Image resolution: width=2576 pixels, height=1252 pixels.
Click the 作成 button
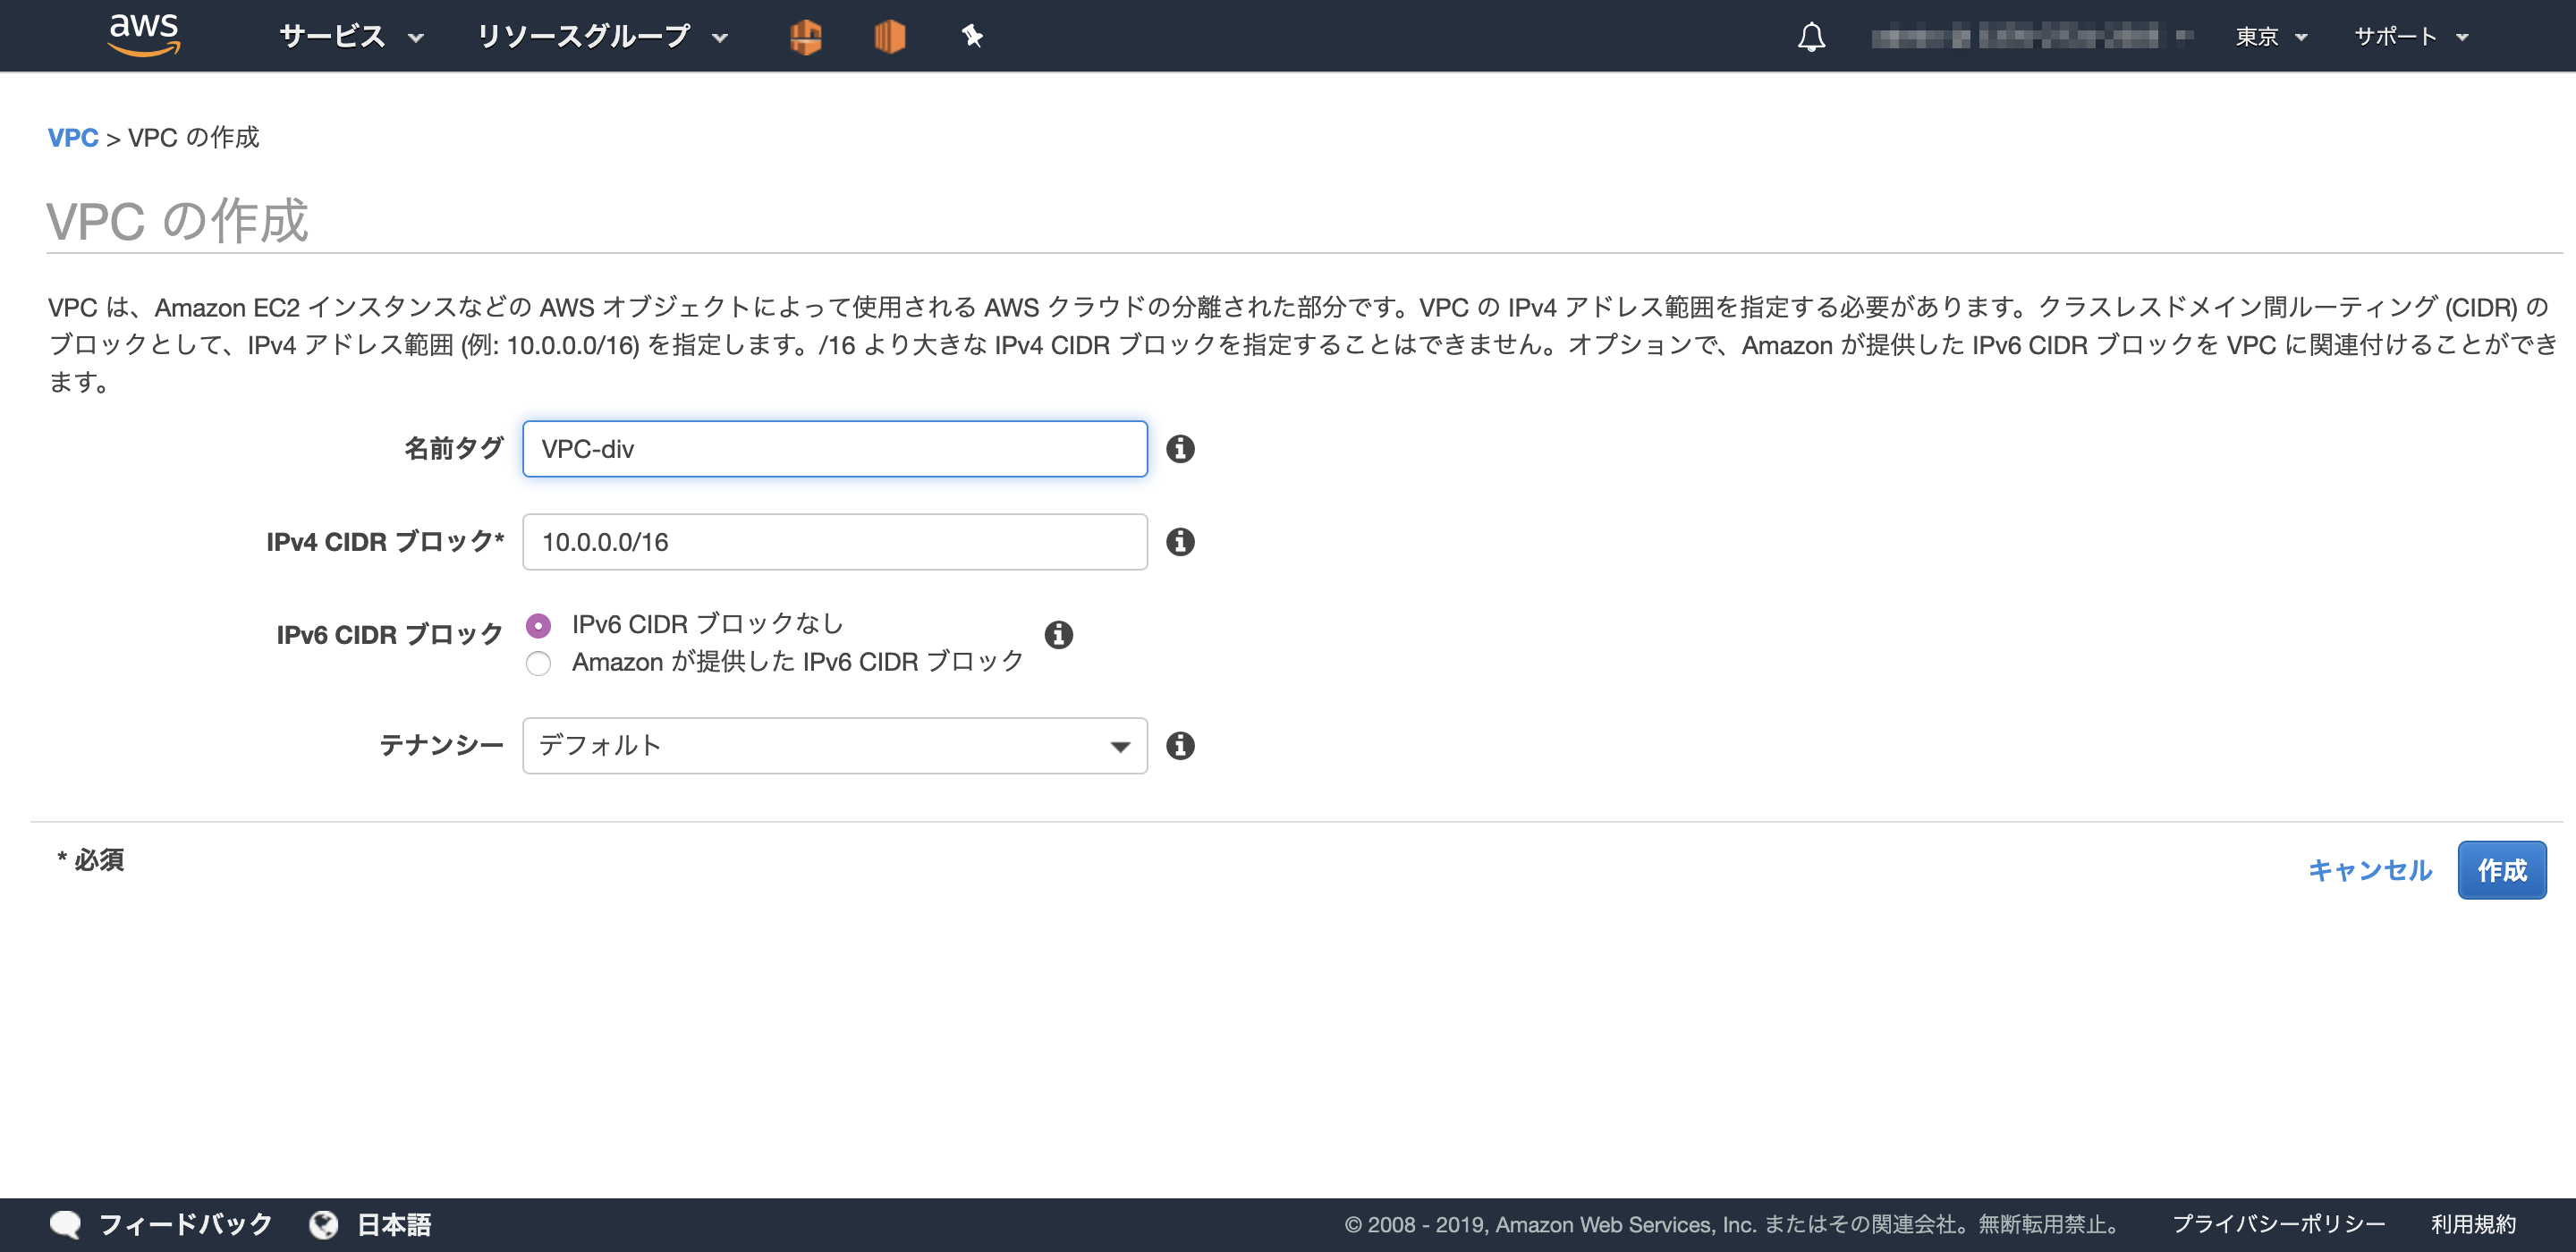(2501, 870)
